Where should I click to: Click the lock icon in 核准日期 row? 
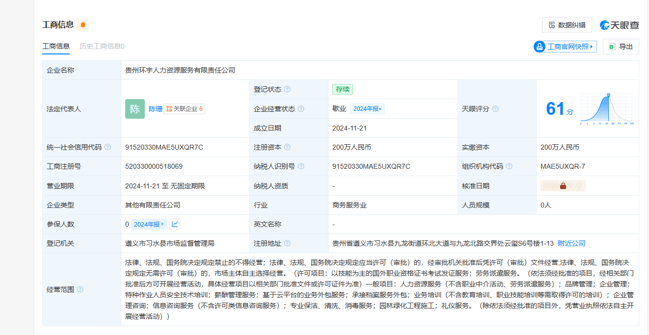[x=563, y=186]
